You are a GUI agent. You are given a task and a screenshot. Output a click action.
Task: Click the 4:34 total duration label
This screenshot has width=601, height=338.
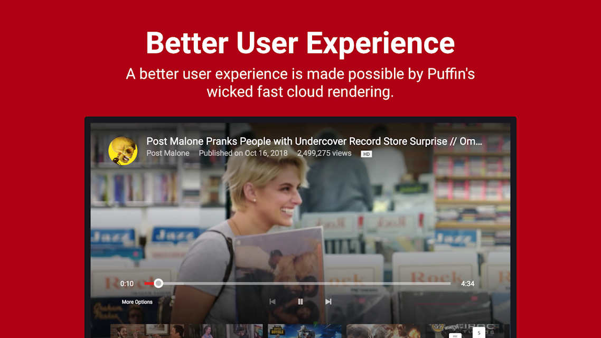click(x=467, y=284)
